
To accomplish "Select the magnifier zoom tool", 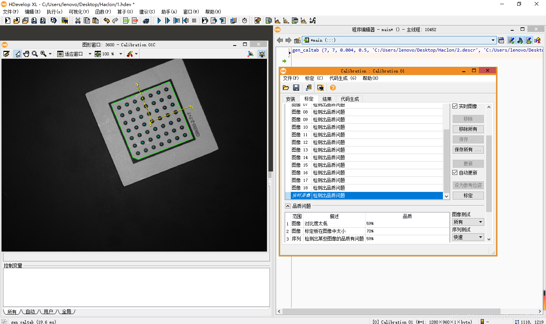I will click(x=35, y=54).
